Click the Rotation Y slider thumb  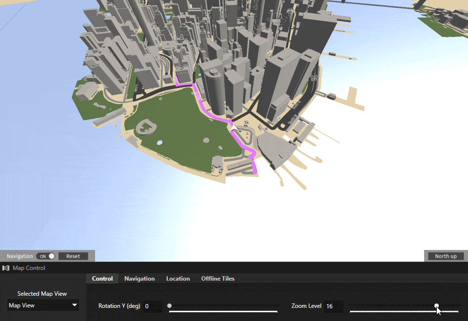point(169,305)
